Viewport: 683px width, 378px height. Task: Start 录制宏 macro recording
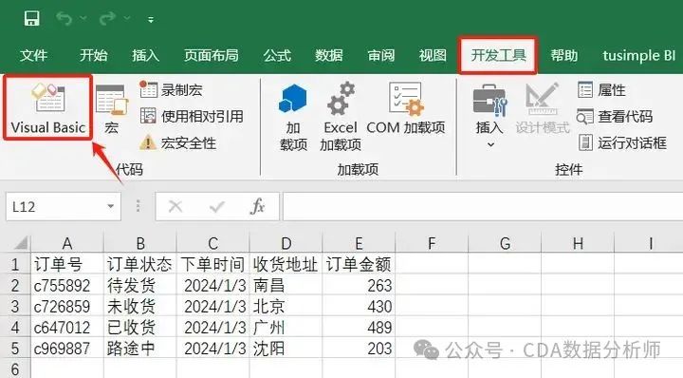tap(171, 90)
